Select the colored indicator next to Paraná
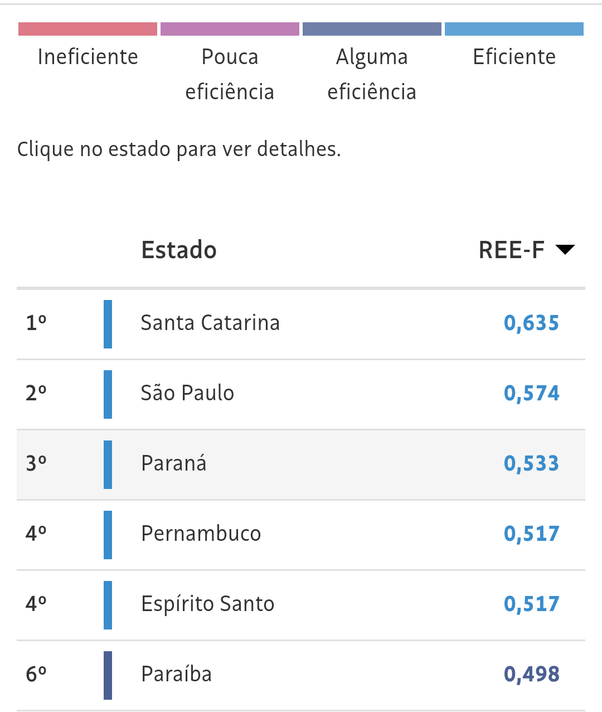This screenshot has height=712, width=602. click(x=108, y=463)
